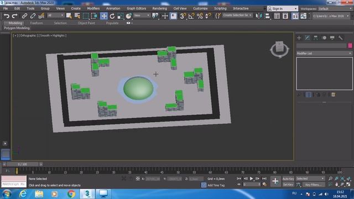The width and height of the screenshot is (354, 199).
Task: Open the Selected key mode dropdown
Action: (x=310, y=179)
